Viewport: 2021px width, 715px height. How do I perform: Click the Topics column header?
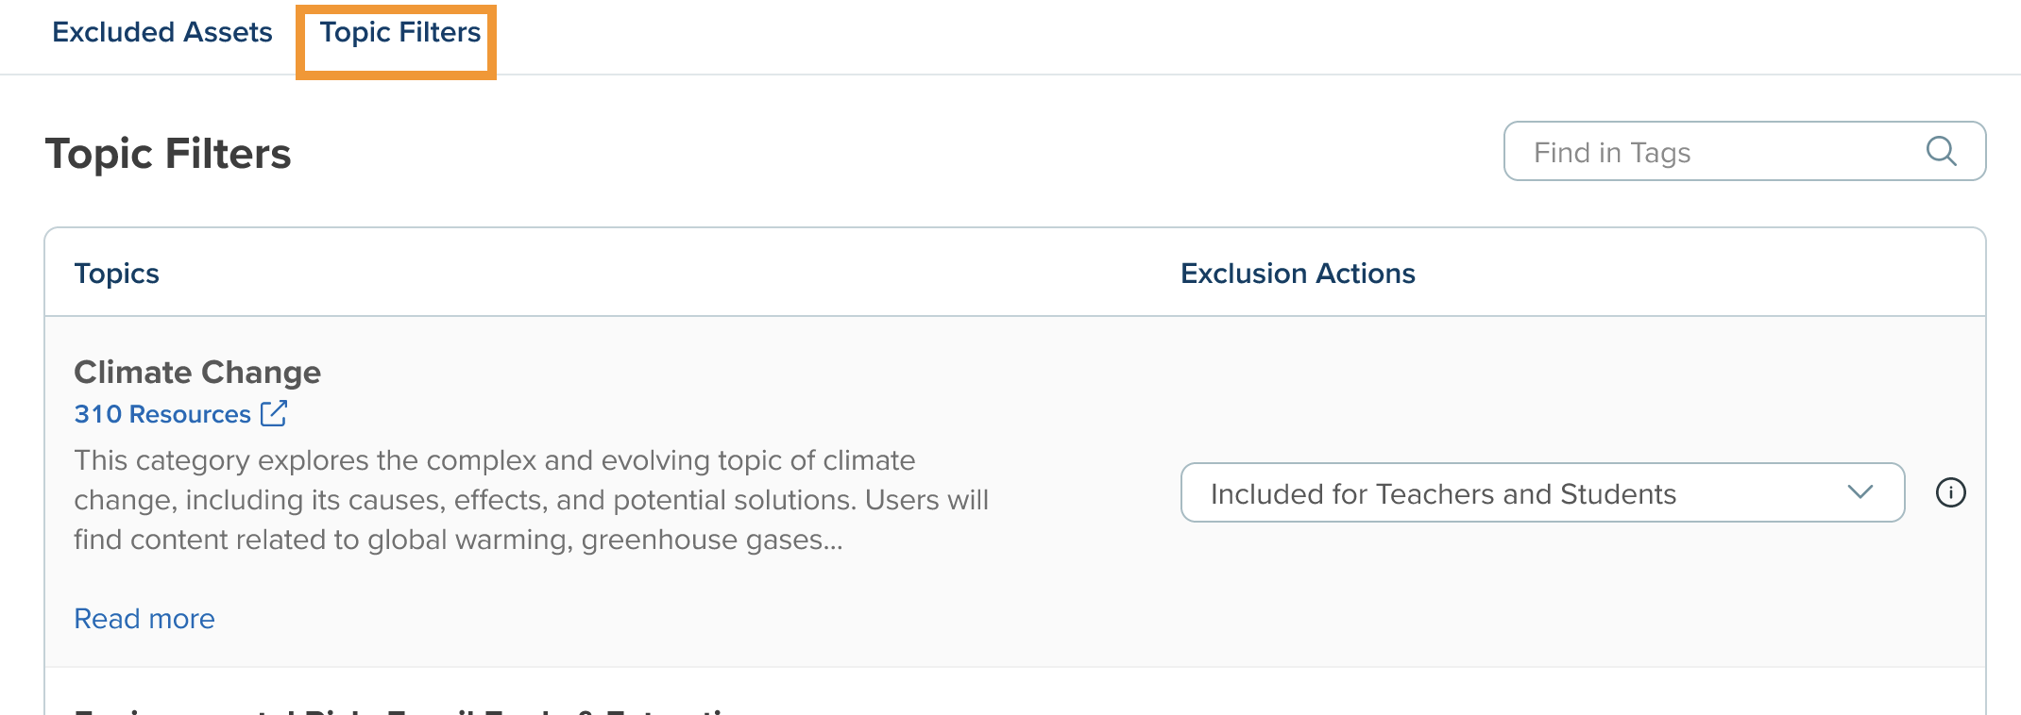click(117, 274)
